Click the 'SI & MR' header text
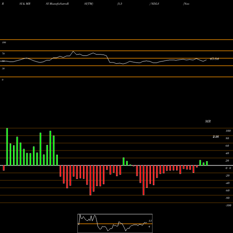 [x=25, y=4]
